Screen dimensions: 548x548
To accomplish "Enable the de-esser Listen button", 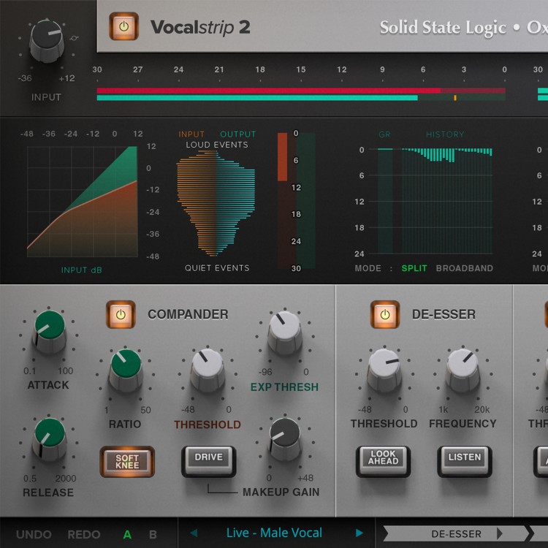I will pyautogui.click(x=465, y=461).
